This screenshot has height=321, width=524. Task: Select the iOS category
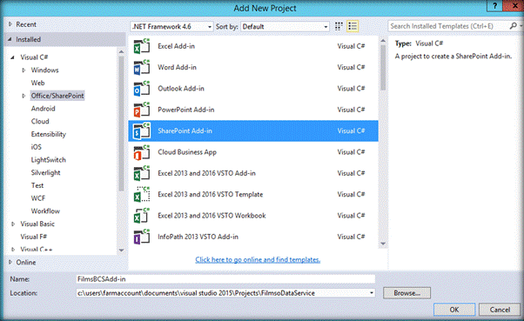coord(36,147)
